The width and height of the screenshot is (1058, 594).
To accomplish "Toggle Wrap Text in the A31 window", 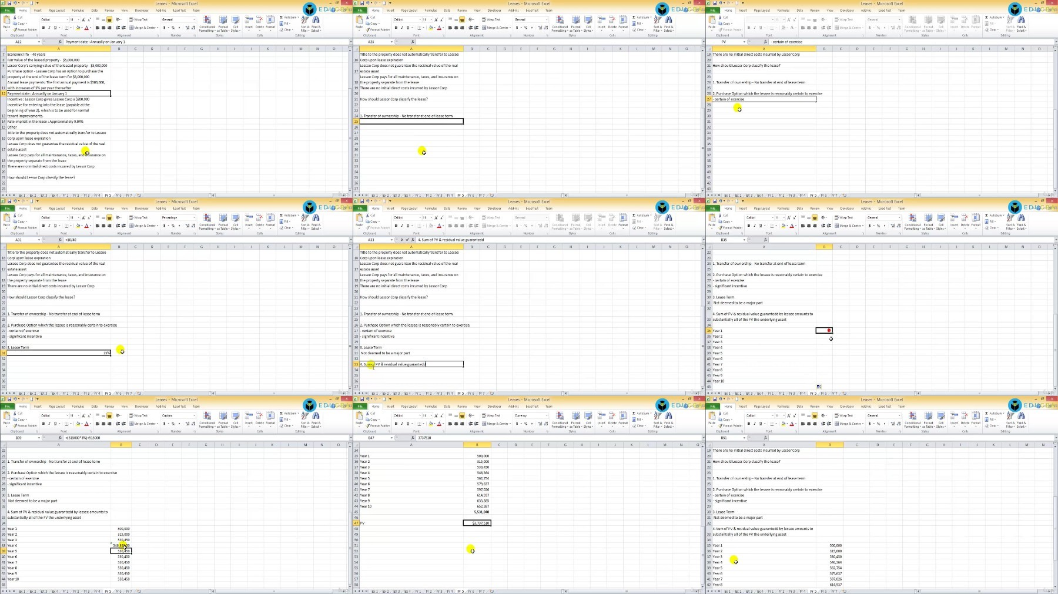I will point(139,217).
